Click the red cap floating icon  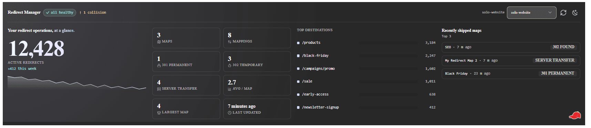[x=574, y=116]
